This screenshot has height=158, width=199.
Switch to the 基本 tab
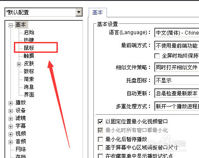coord(98,13)
